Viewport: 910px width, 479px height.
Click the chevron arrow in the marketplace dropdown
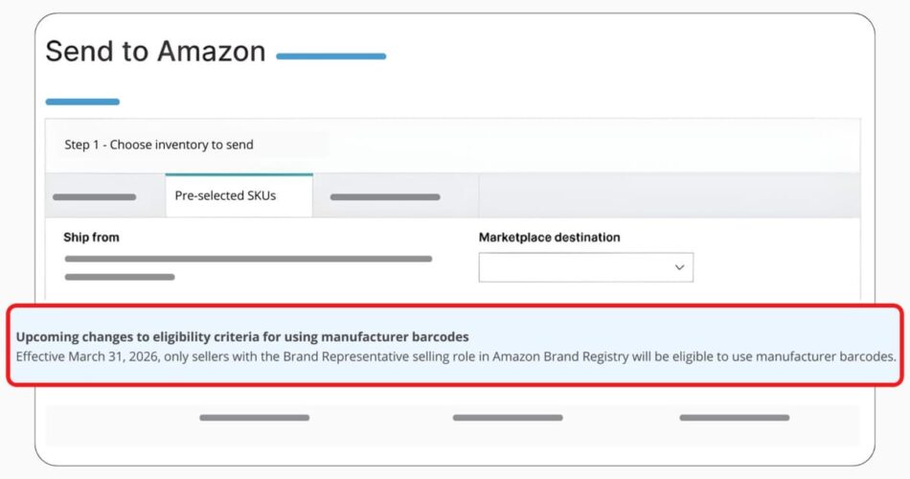pos(679,267)
